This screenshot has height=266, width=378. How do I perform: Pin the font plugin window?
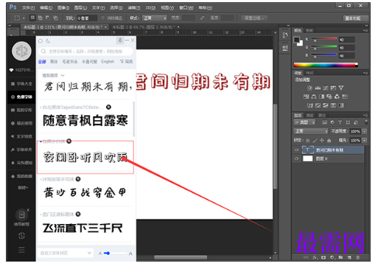(120, 41)
